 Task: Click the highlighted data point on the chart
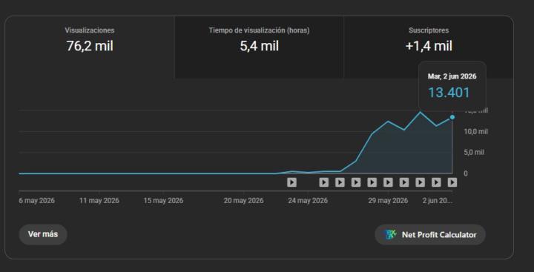[452, 117]
